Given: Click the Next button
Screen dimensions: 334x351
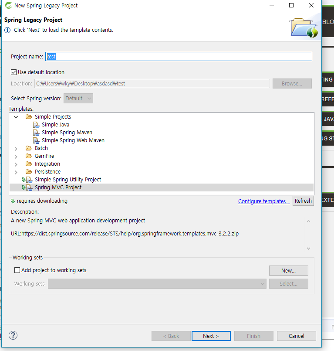Looking at the screenshot, I should [x=211, y=336].
